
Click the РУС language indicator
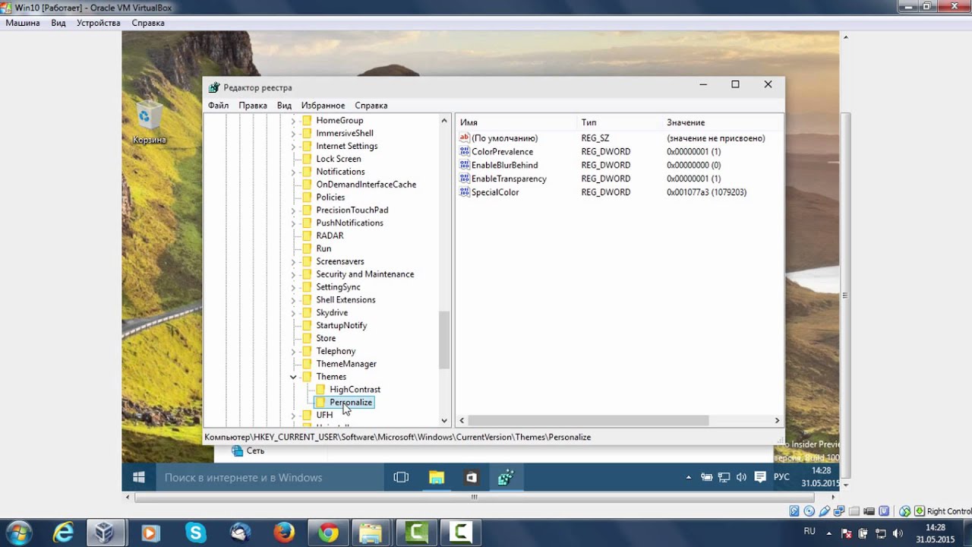[x=781, y=477]
